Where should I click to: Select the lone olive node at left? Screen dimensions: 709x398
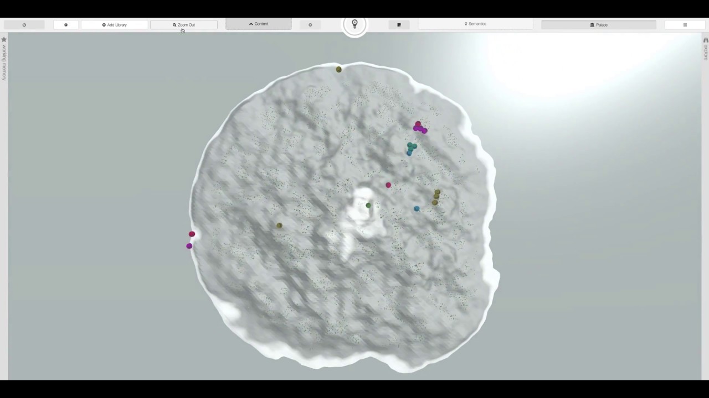[x=279, y=226]
